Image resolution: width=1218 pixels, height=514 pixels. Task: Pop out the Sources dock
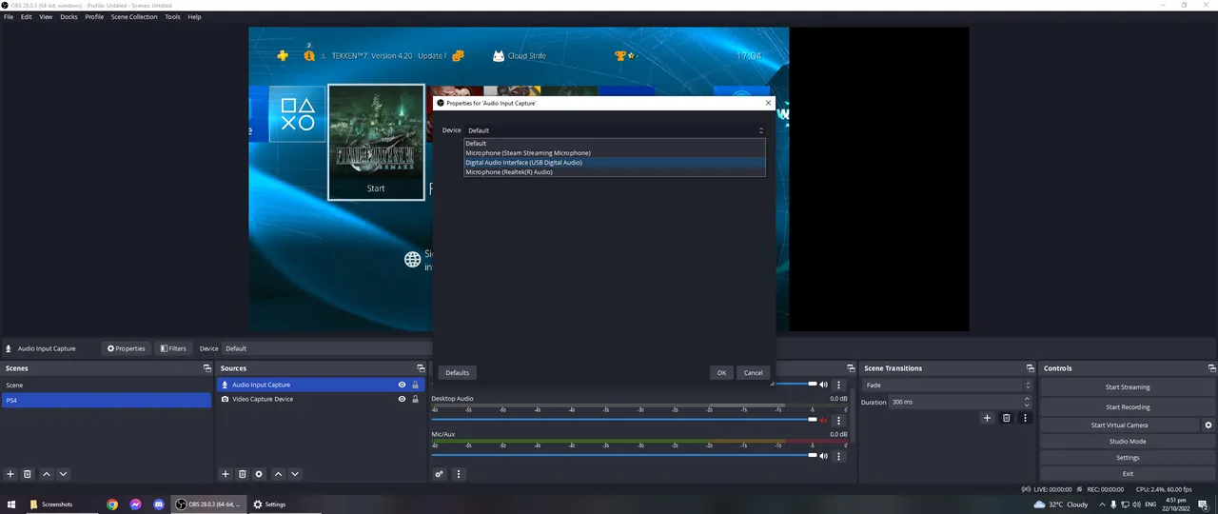point(421,368)
